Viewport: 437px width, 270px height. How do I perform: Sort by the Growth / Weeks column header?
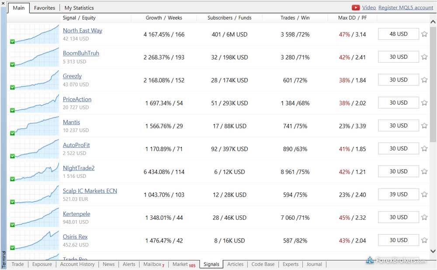164,18
